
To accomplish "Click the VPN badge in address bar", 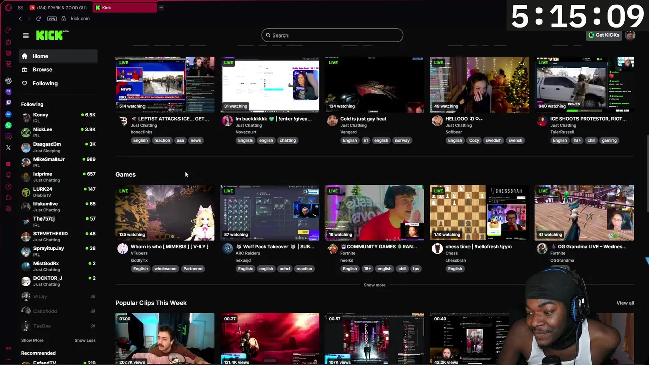I will 52,19.
